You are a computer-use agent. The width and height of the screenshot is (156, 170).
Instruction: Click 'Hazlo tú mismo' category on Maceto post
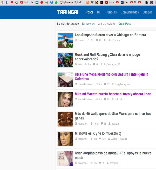coord(85,99)
